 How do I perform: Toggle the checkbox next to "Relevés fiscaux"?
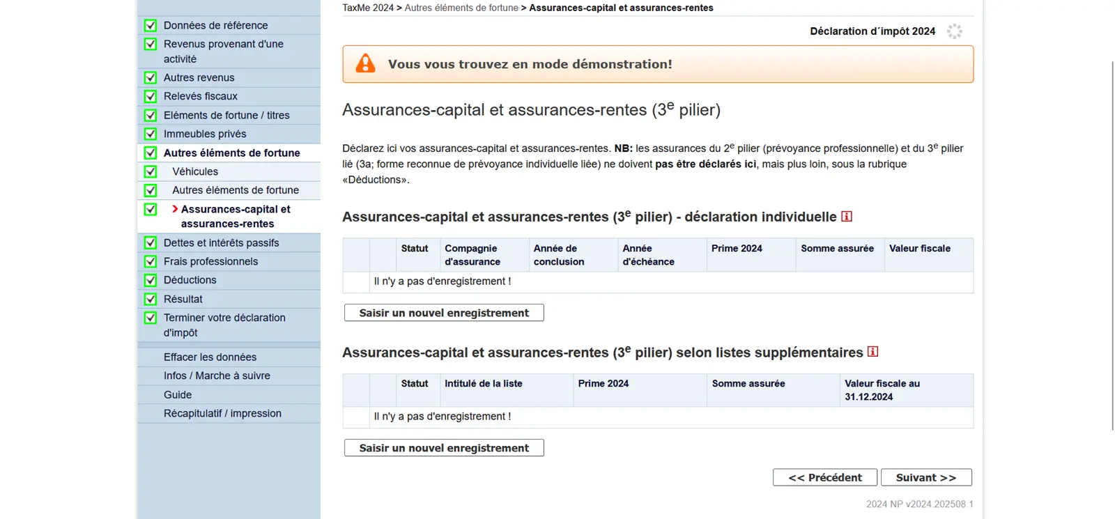coord(151,96)
